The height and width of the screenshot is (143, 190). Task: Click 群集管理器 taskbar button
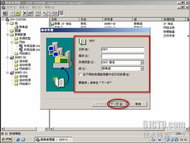click(54, 140)
